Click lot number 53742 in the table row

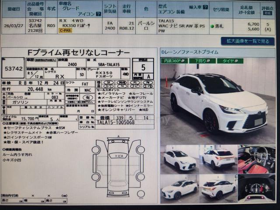(x=35, y=21)
